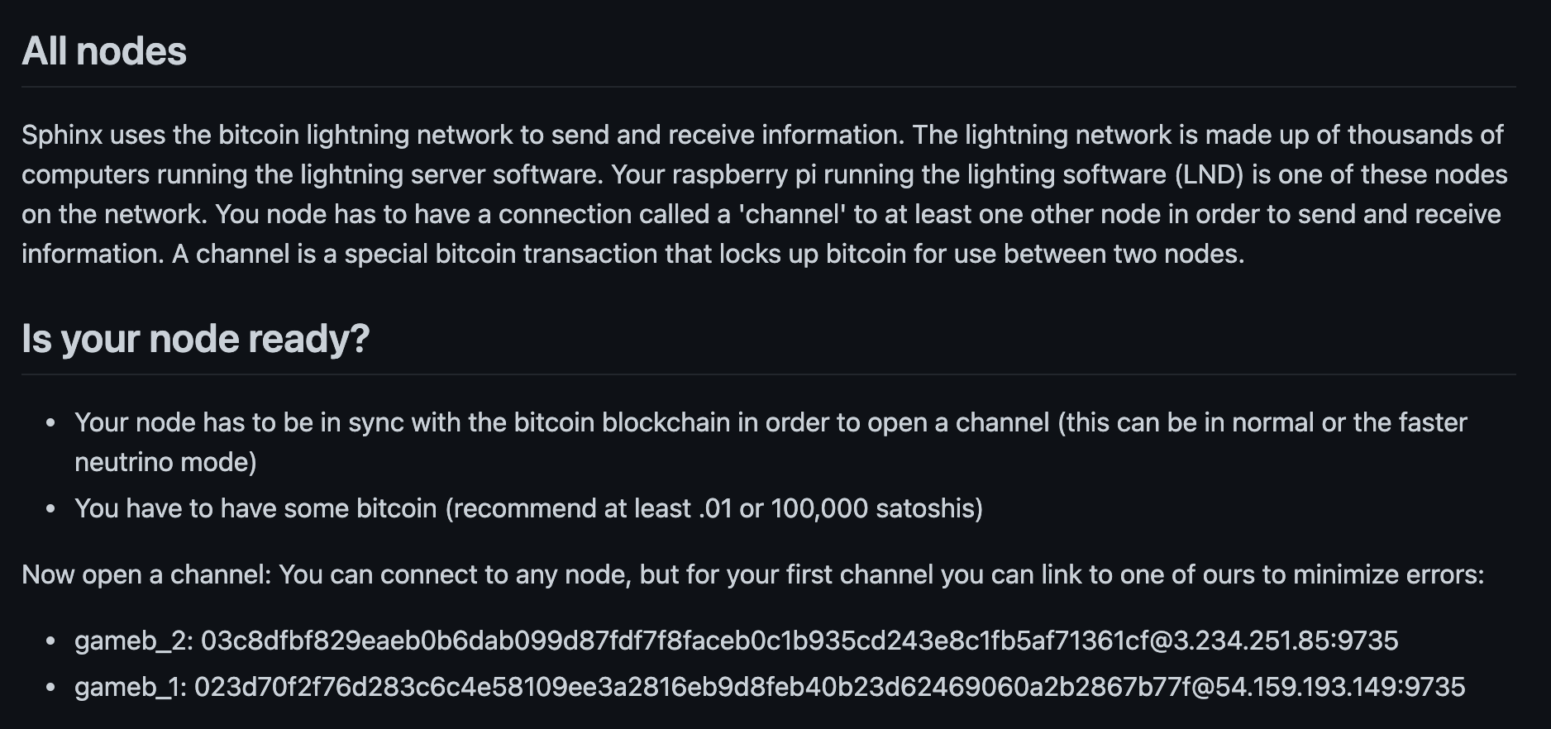Click the 'Is your node ready?' heading
The height and width of the screenshot is (729, 1551).
196,339
